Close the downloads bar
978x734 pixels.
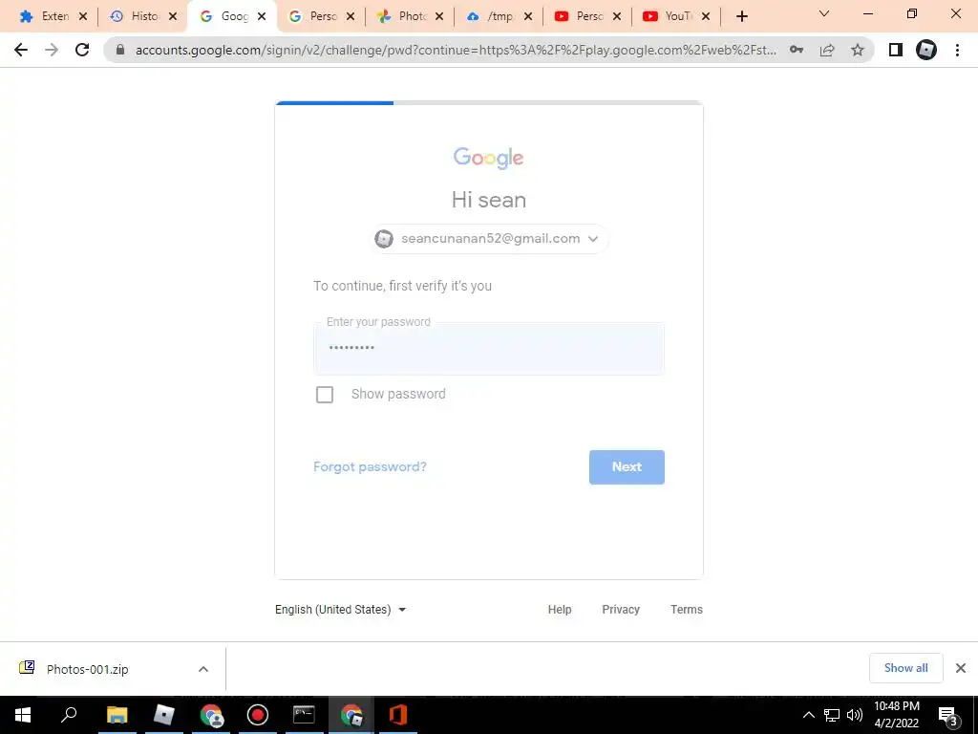(961, 668)
